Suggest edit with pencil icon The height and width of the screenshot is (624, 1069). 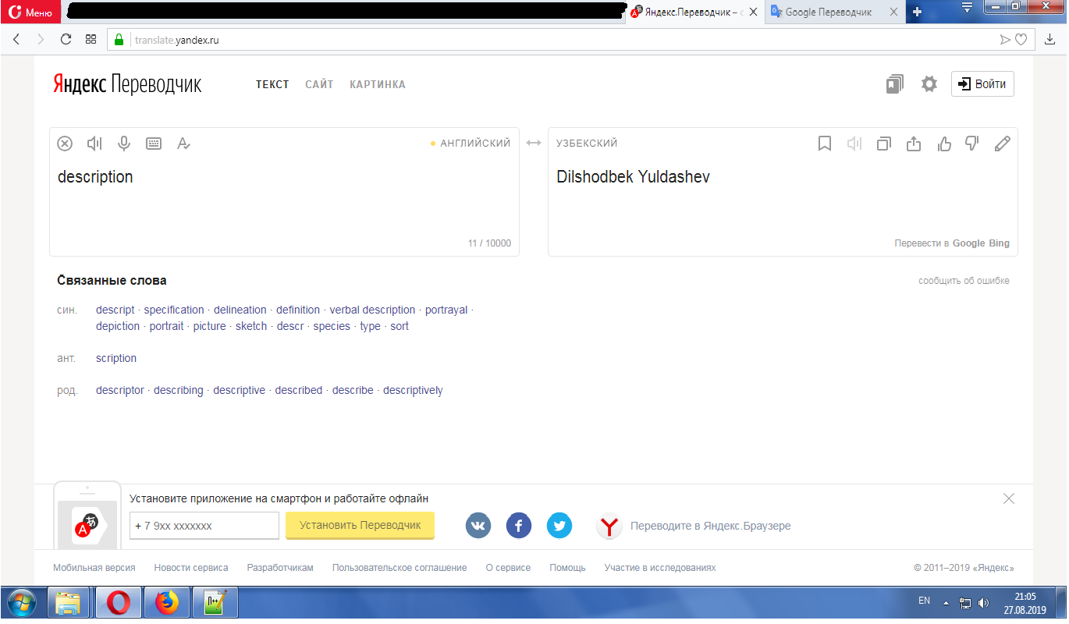point(1003,144)
